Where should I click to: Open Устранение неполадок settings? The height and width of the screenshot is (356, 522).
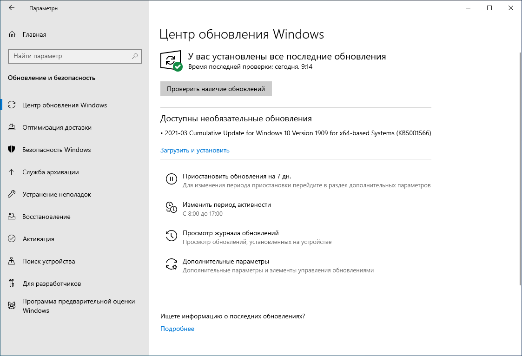coord(58,194)
